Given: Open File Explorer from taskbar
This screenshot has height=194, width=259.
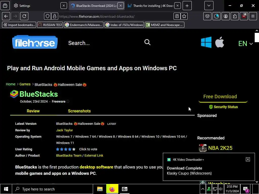Looking at the screenshot, I should point(100,189).
